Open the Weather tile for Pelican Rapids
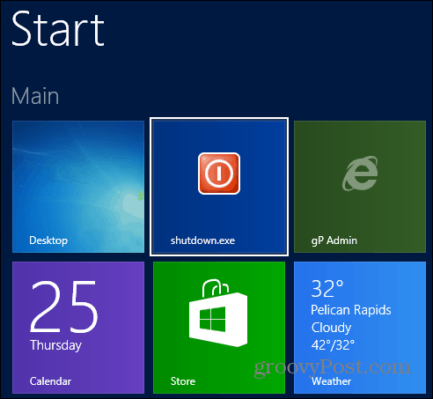433x399 pixels. 360,328
